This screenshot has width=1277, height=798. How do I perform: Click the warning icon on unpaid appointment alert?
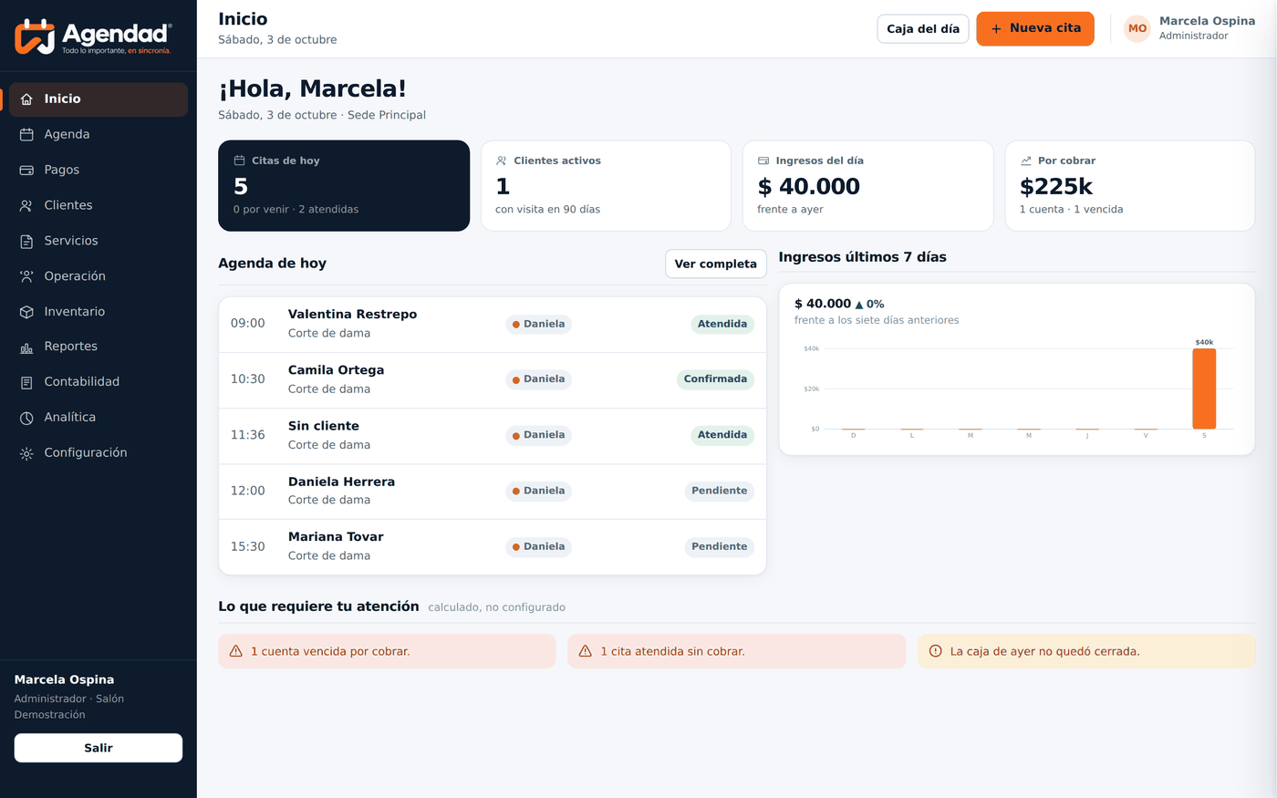click(586, 651)
